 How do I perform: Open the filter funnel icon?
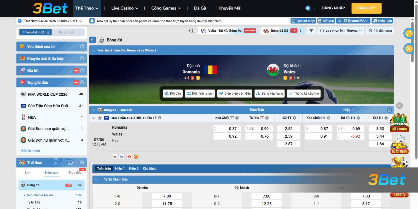[311, 31]
